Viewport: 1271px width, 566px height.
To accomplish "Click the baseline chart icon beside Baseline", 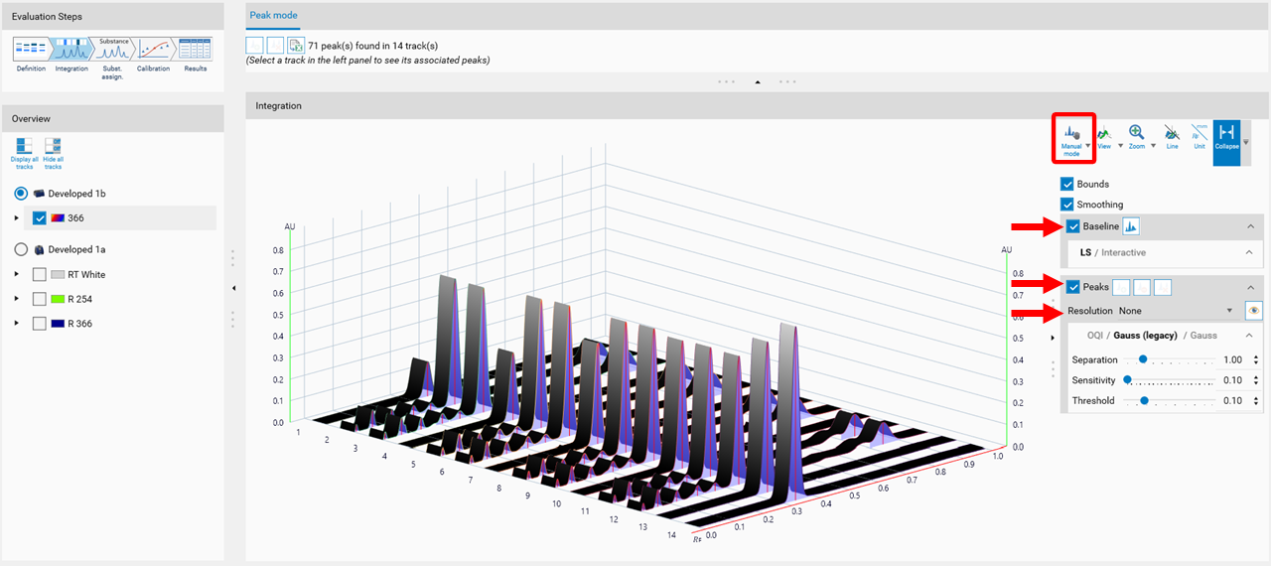I will 1131,226.
